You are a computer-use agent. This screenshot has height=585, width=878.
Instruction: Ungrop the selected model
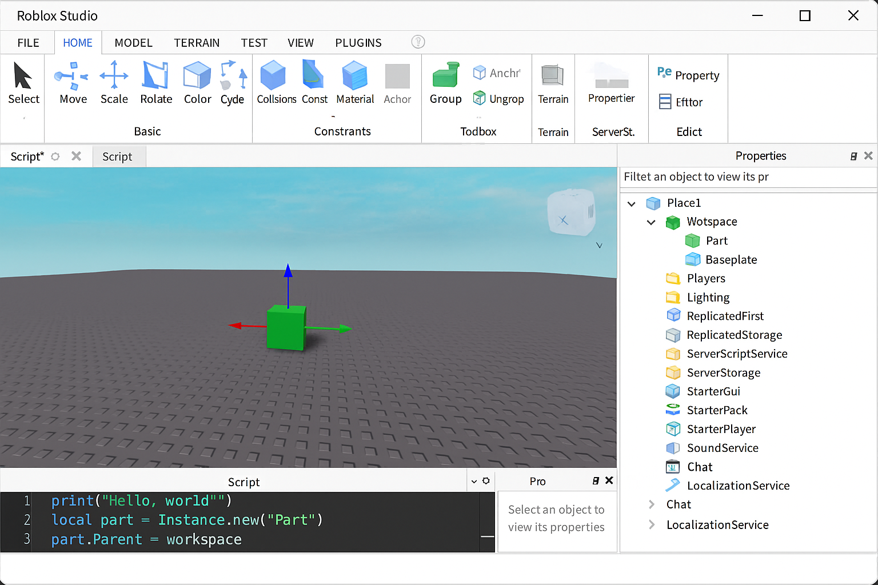[x=498, y=99]
